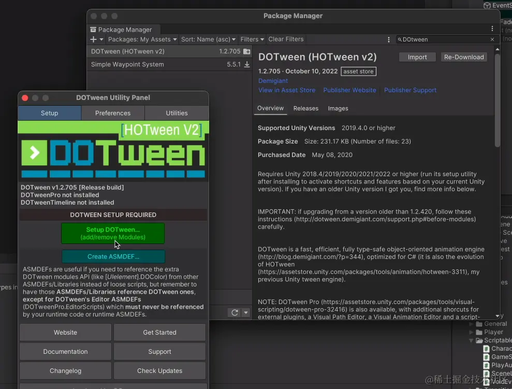Screen dimensions: 512x389
Task: Select DOTween (HOTween v2) in the package list
Action: [169, 51]
